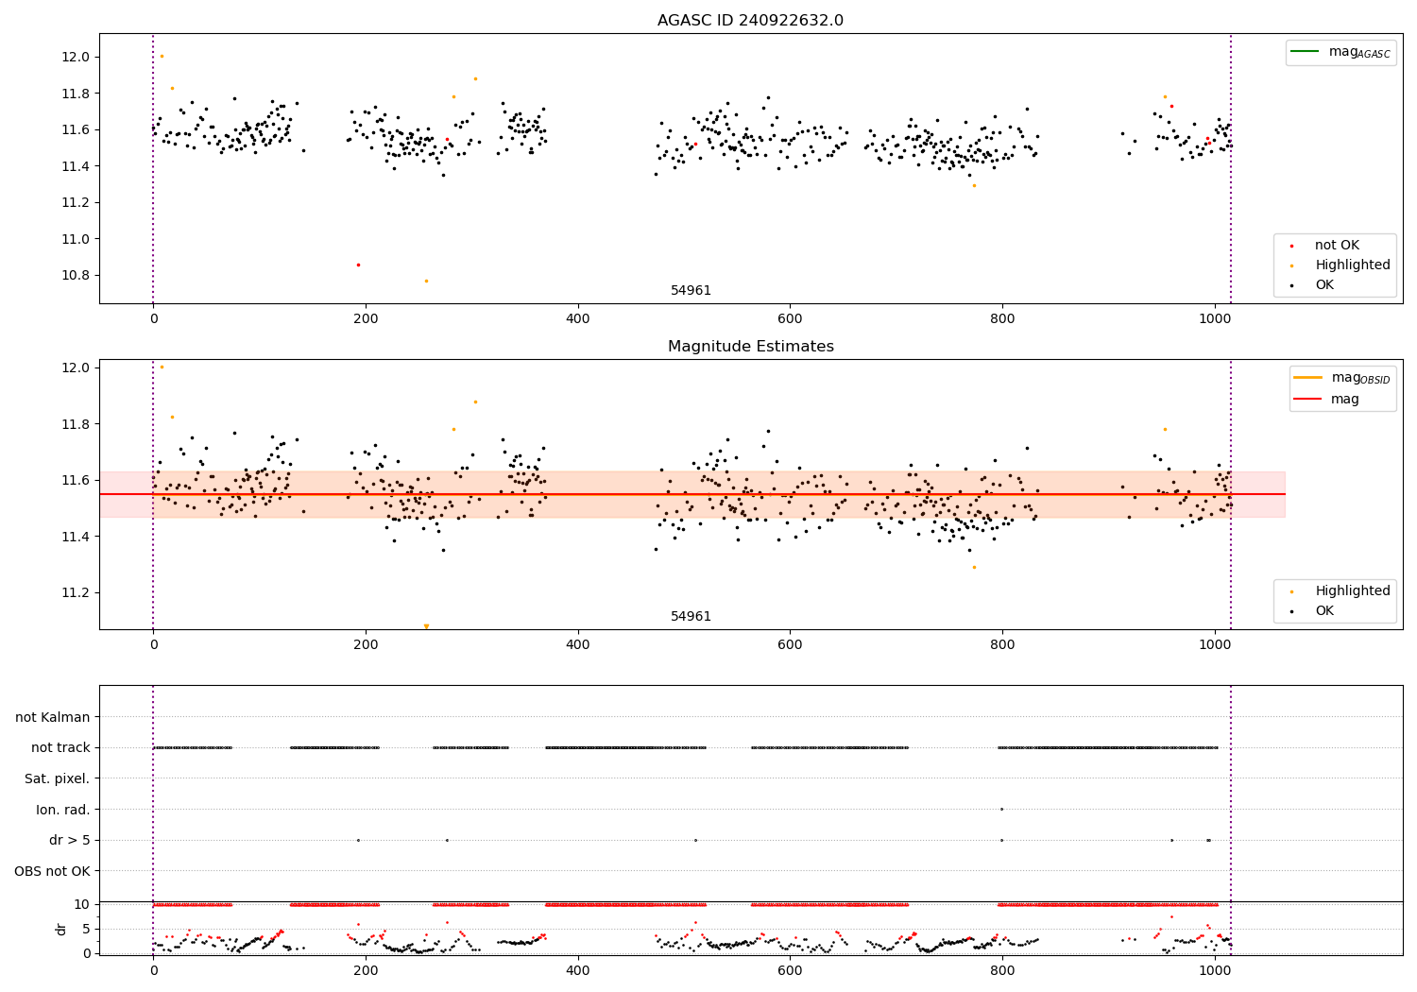The image size is (1417, 992).
Task: Click the 'AGASC ID 240922632.0' plot title
Action: point(750,21)
